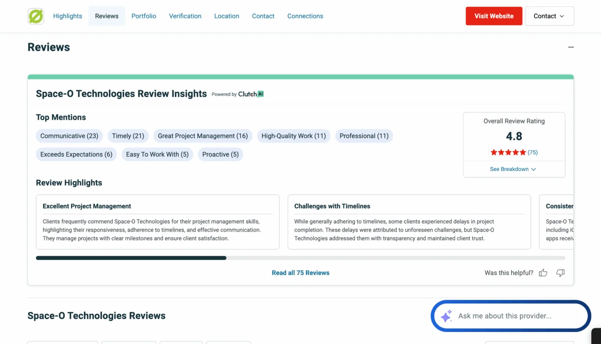Click the sparkle AI assistant icon
601x344 pixels.
(446, 316)
